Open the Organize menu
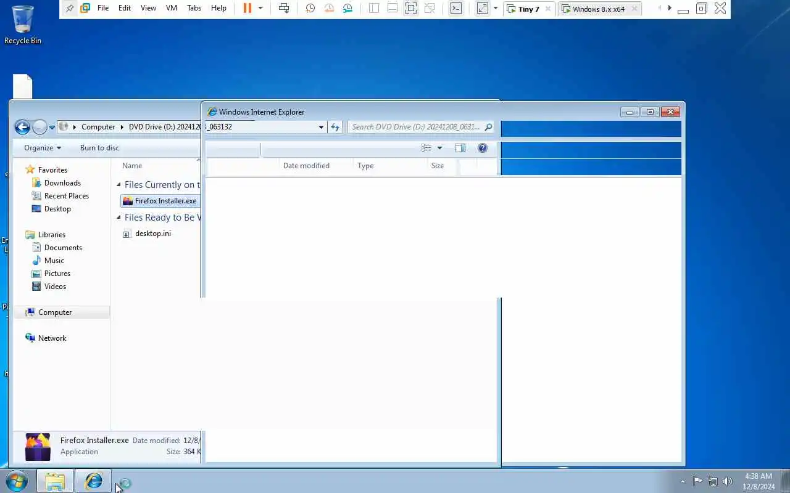The width and height of the screenshot is (790, 493). 43,148
